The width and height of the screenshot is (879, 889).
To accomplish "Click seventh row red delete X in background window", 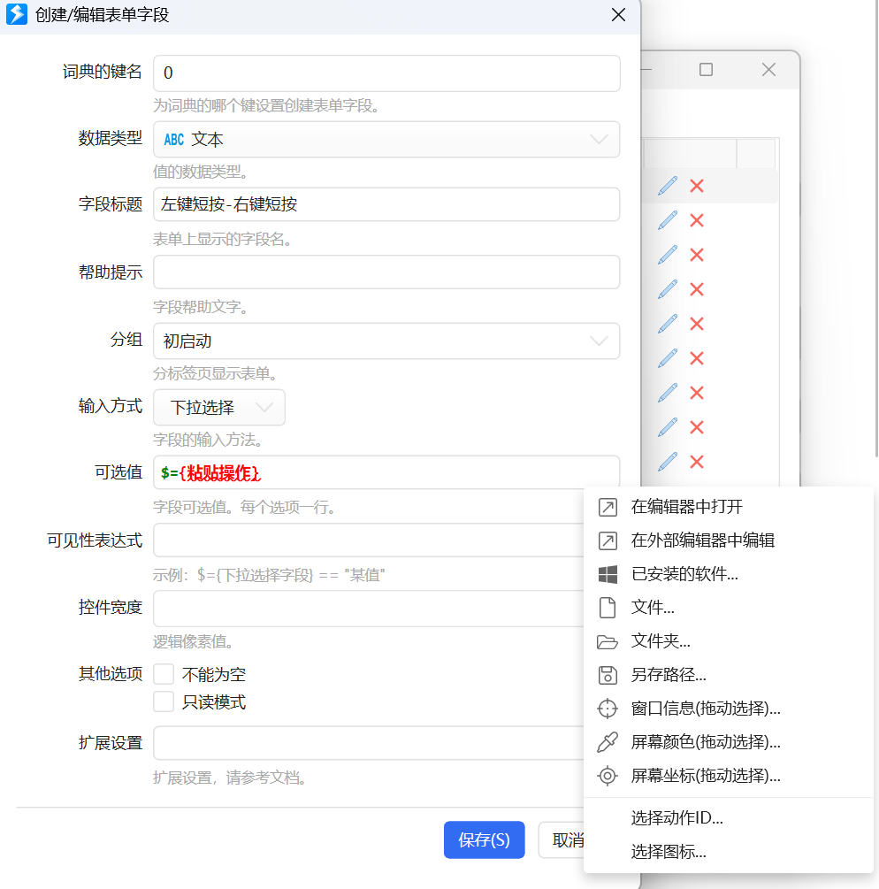I will (x=697, y=393).
